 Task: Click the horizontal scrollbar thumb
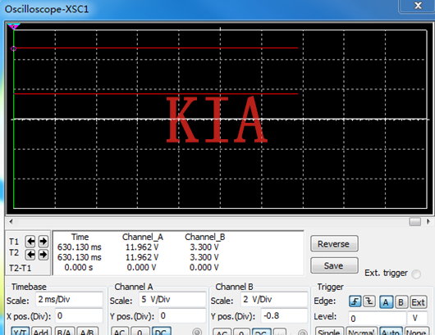point(414,221)
